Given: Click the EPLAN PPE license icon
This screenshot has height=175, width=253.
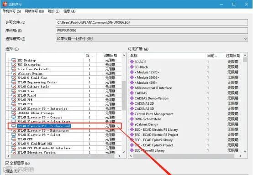Looking at the screenshot, I should [x=14, y=100].
